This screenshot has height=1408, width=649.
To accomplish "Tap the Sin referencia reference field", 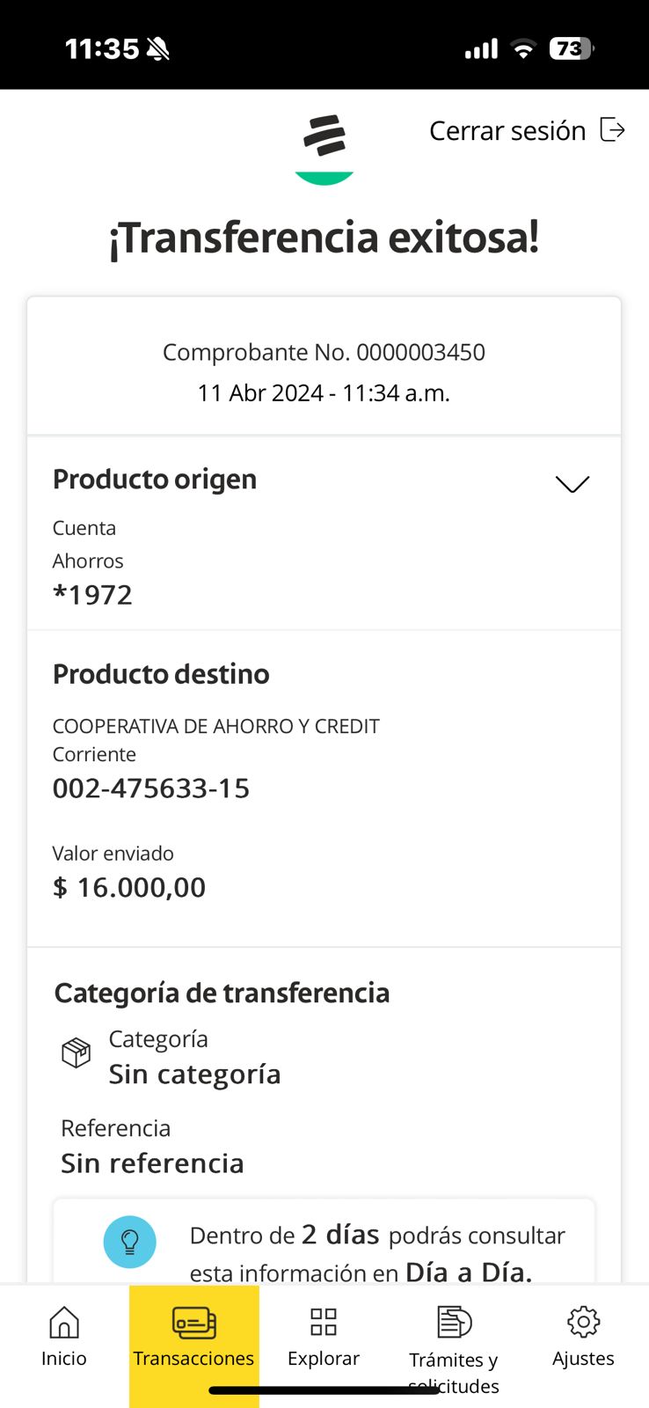I will pyautogui.click(x=152, y=1163).
